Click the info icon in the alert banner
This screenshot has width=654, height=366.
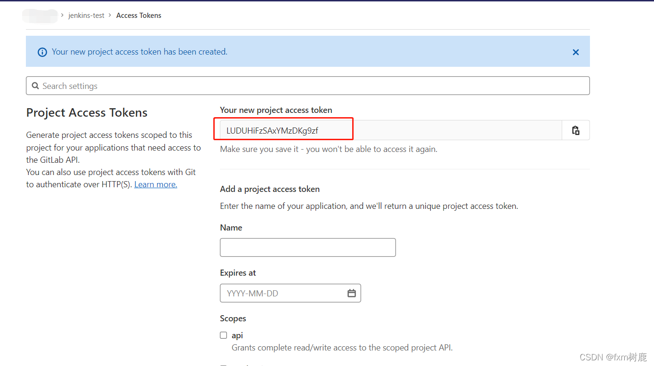(x=42, y=52)
